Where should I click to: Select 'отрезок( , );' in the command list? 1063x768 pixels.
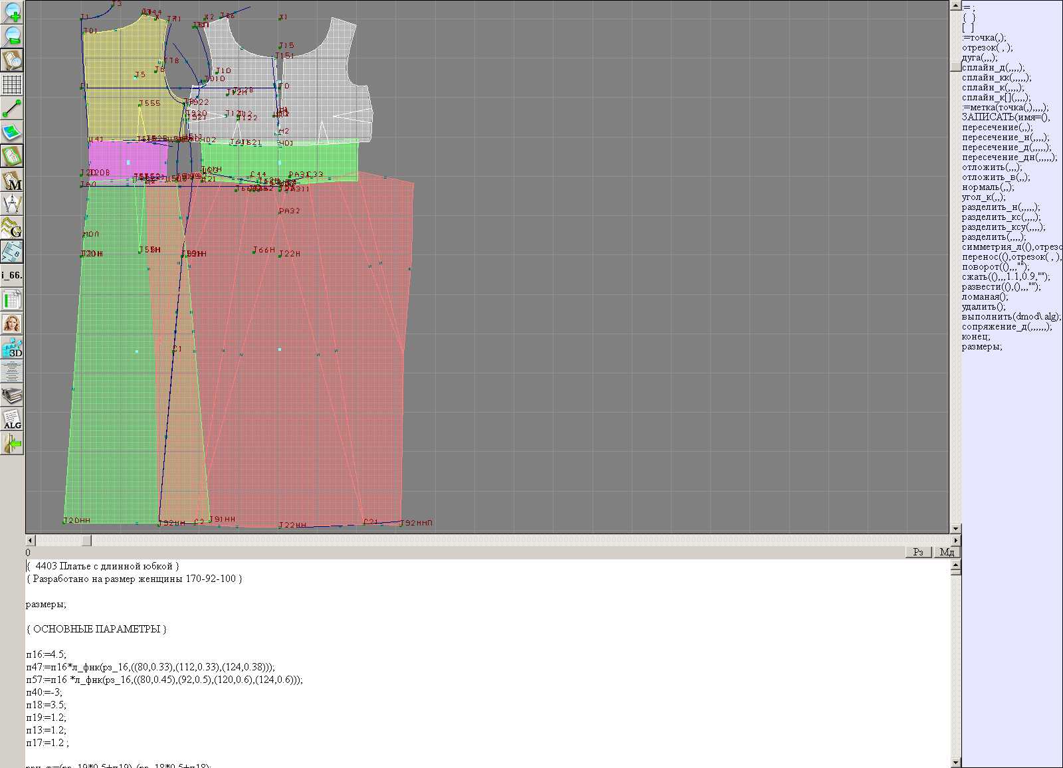[x=987, y=48]
